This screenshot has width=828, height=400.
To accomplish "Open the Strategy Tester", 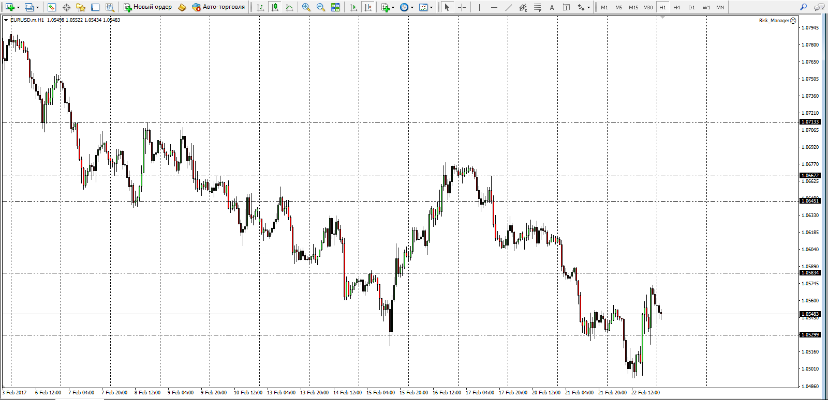I will point(110,7).
